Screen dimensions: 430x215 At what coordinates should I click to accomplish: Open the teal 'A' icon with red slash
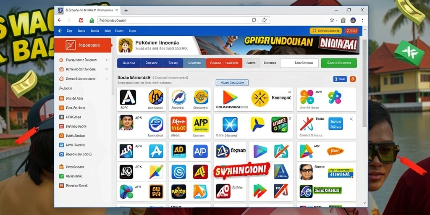(281, 151)
